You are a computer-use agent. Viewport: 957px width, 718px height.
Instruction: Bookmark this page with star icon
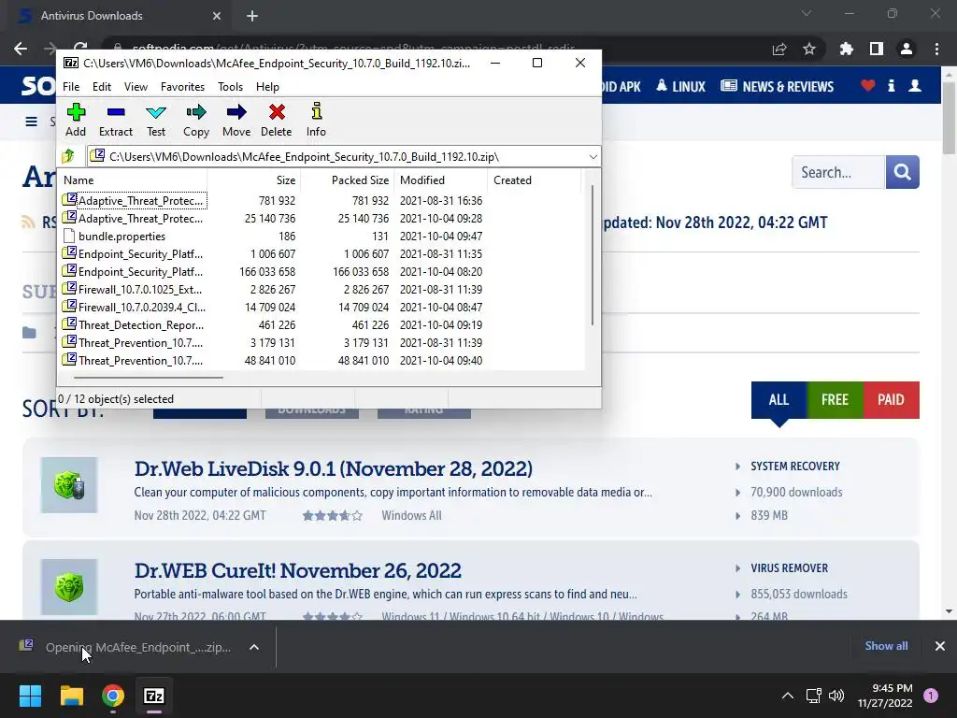coord(809,49)
